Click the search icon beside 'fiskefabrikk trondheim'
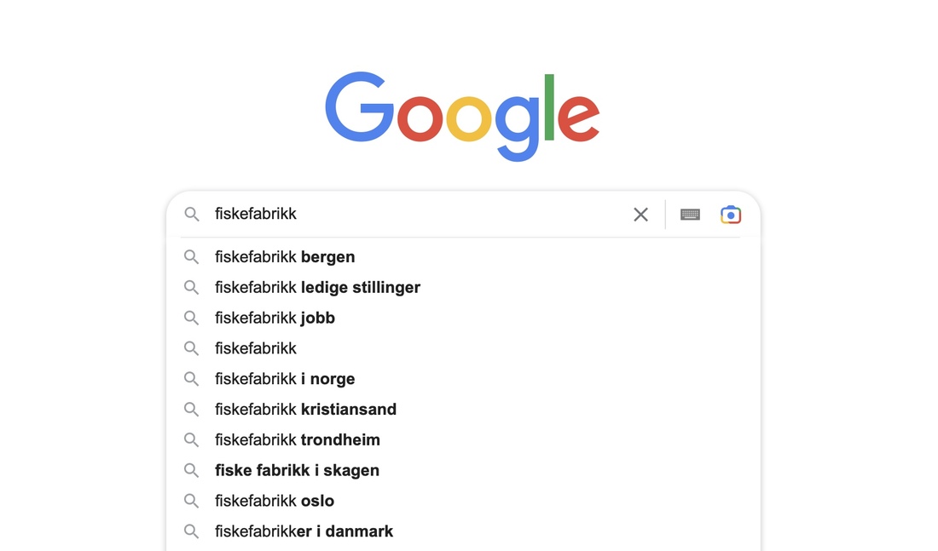Image resolution: width=938 pixels, height=551 pixels. 192,440
